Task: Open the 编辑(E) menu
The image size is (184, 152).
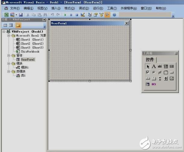Action: coord(28,8)
